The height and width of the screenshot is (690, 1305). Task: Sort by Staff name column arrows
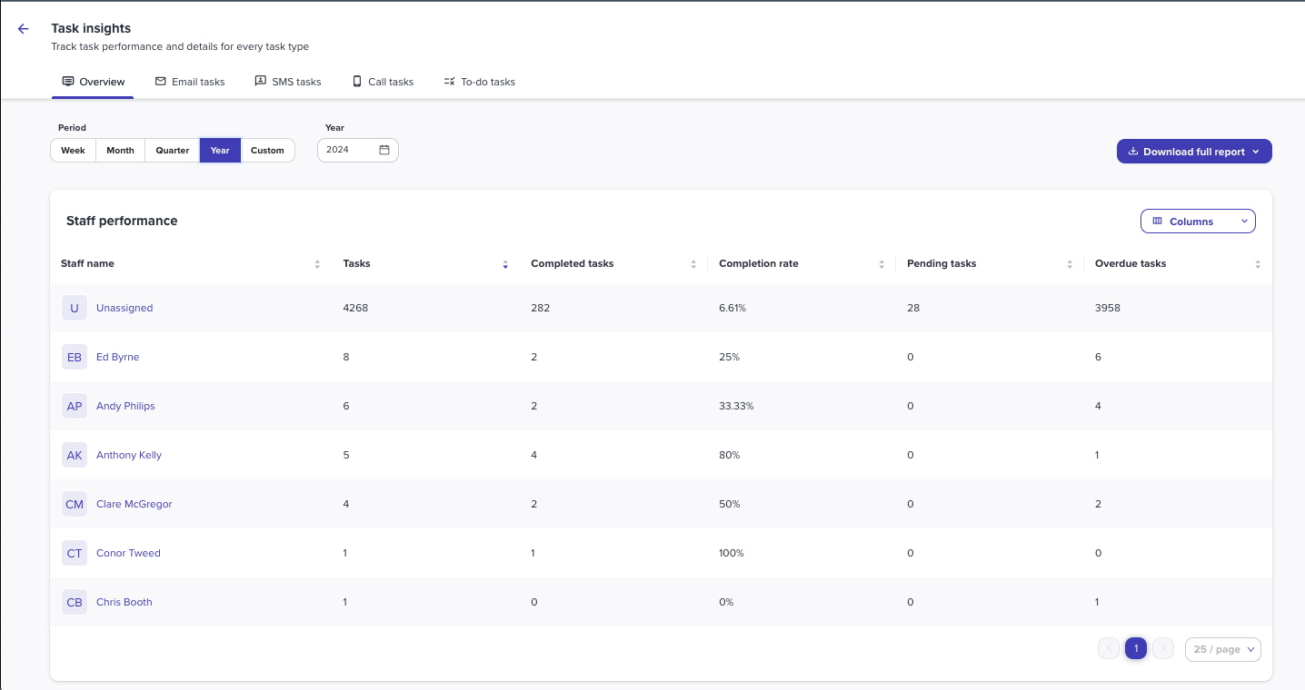(x=317, y=264)
